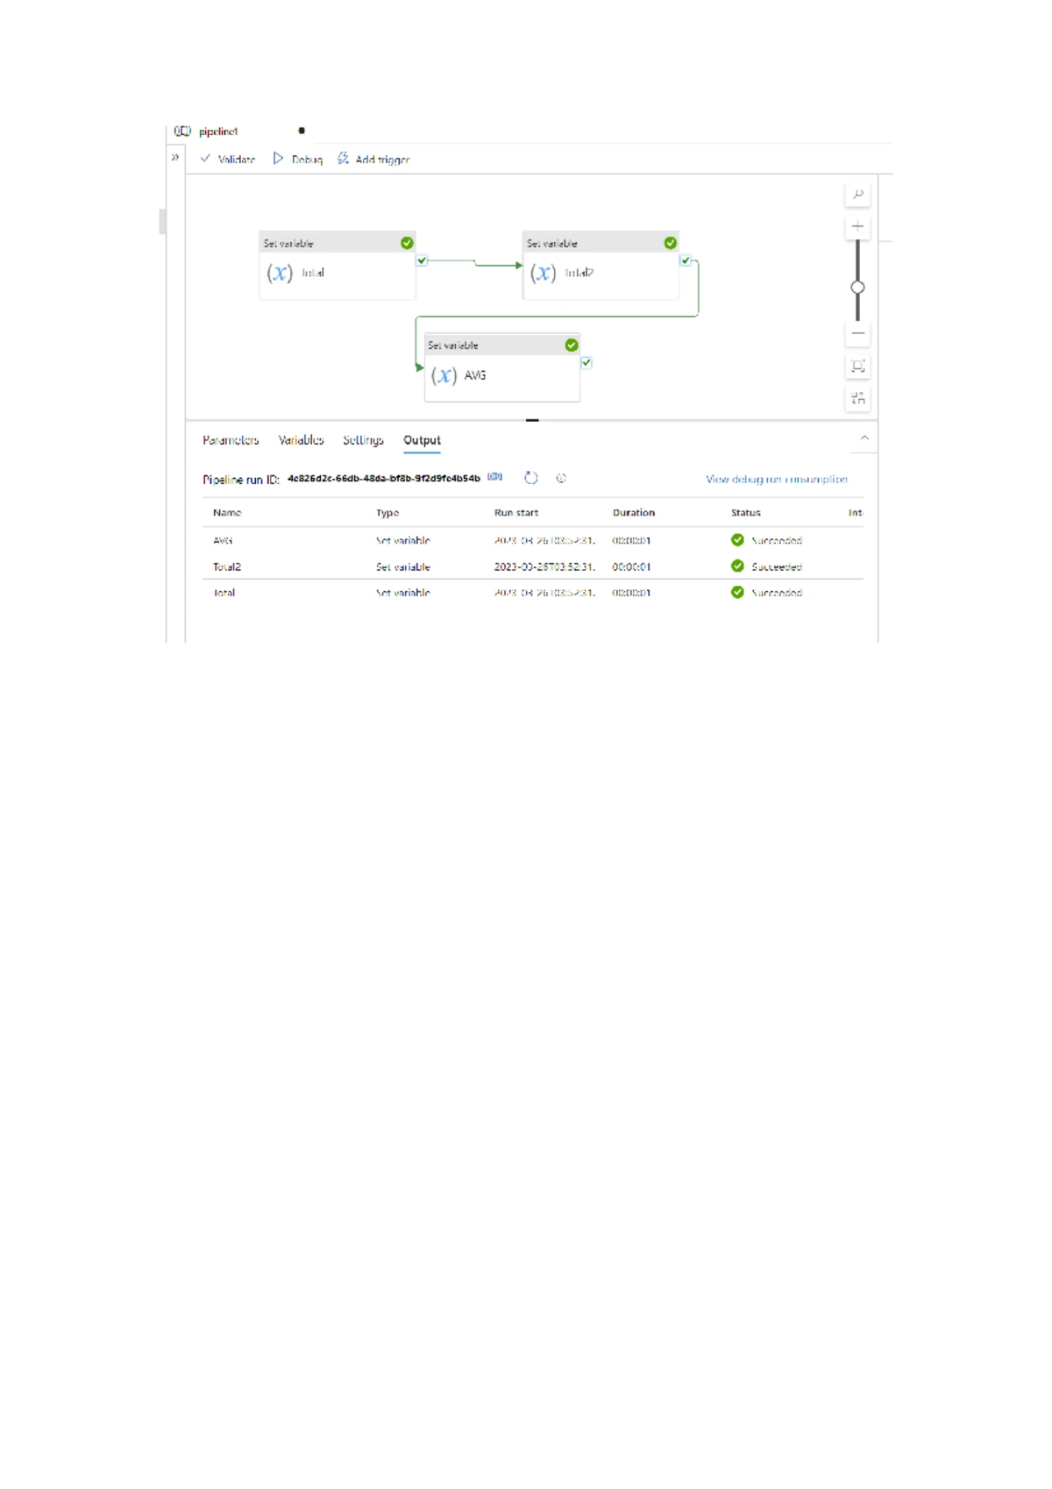
Task: Select the Output tab
Action: (x=422, y=440)
